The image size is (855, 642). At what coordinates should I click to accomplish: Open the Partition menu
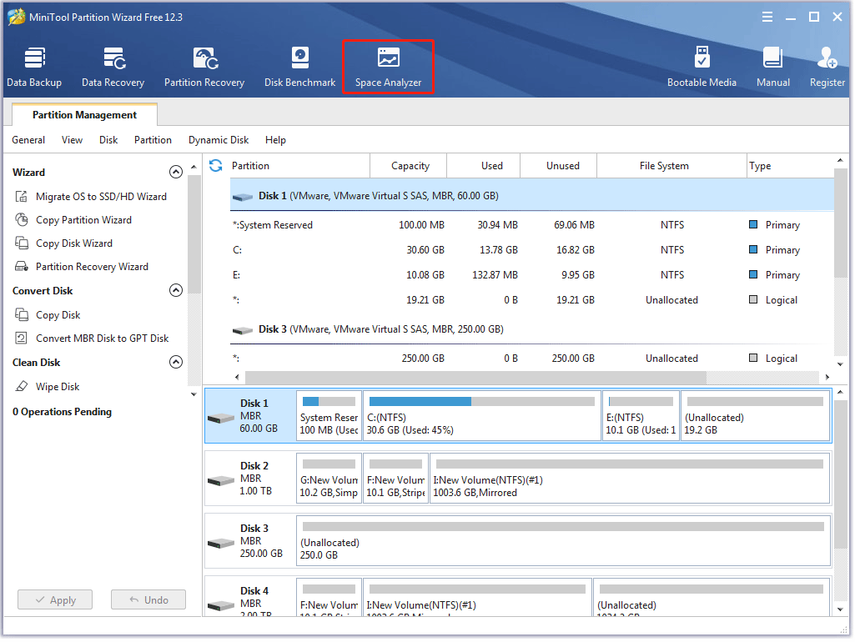click(x=153, y=140)
